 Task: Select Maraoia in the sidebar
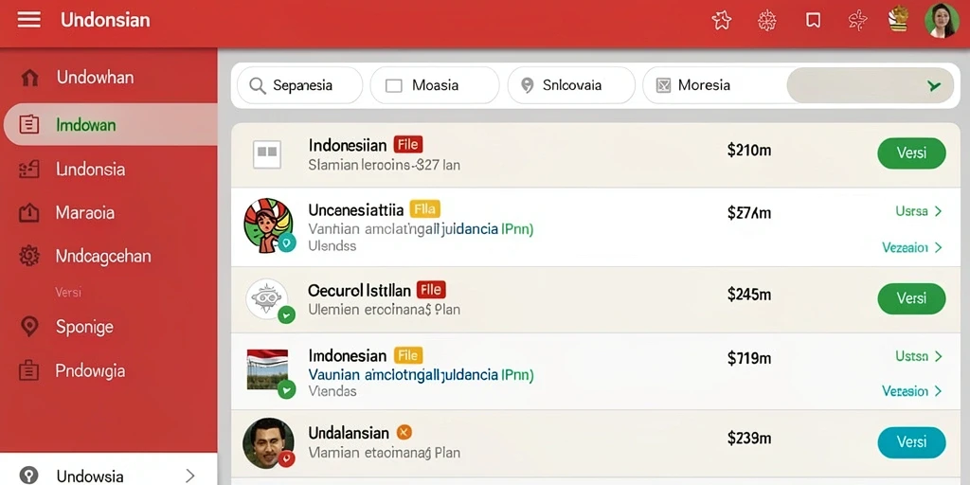[85, 213]
